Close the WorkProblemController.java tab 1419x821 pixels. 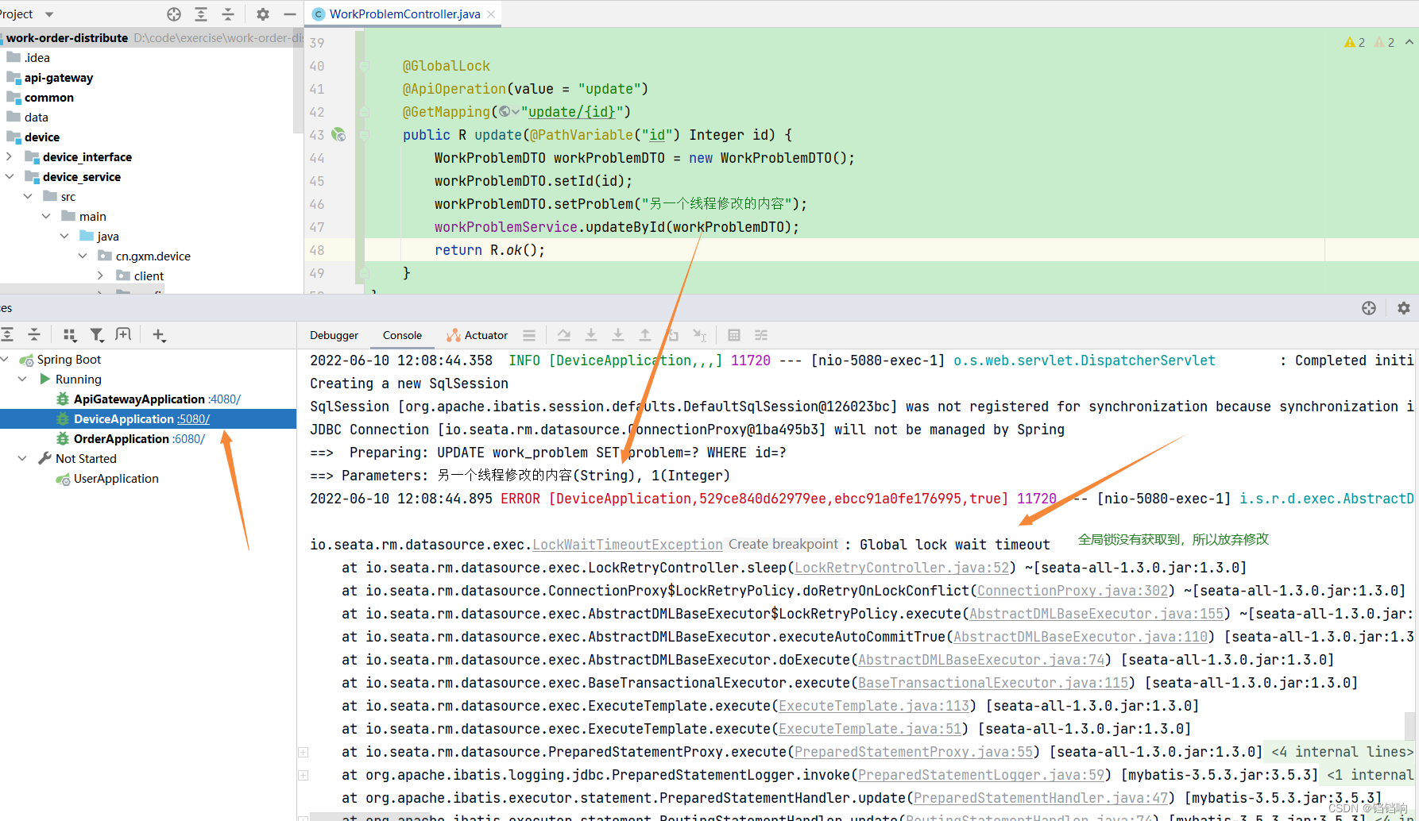point(491,14)
